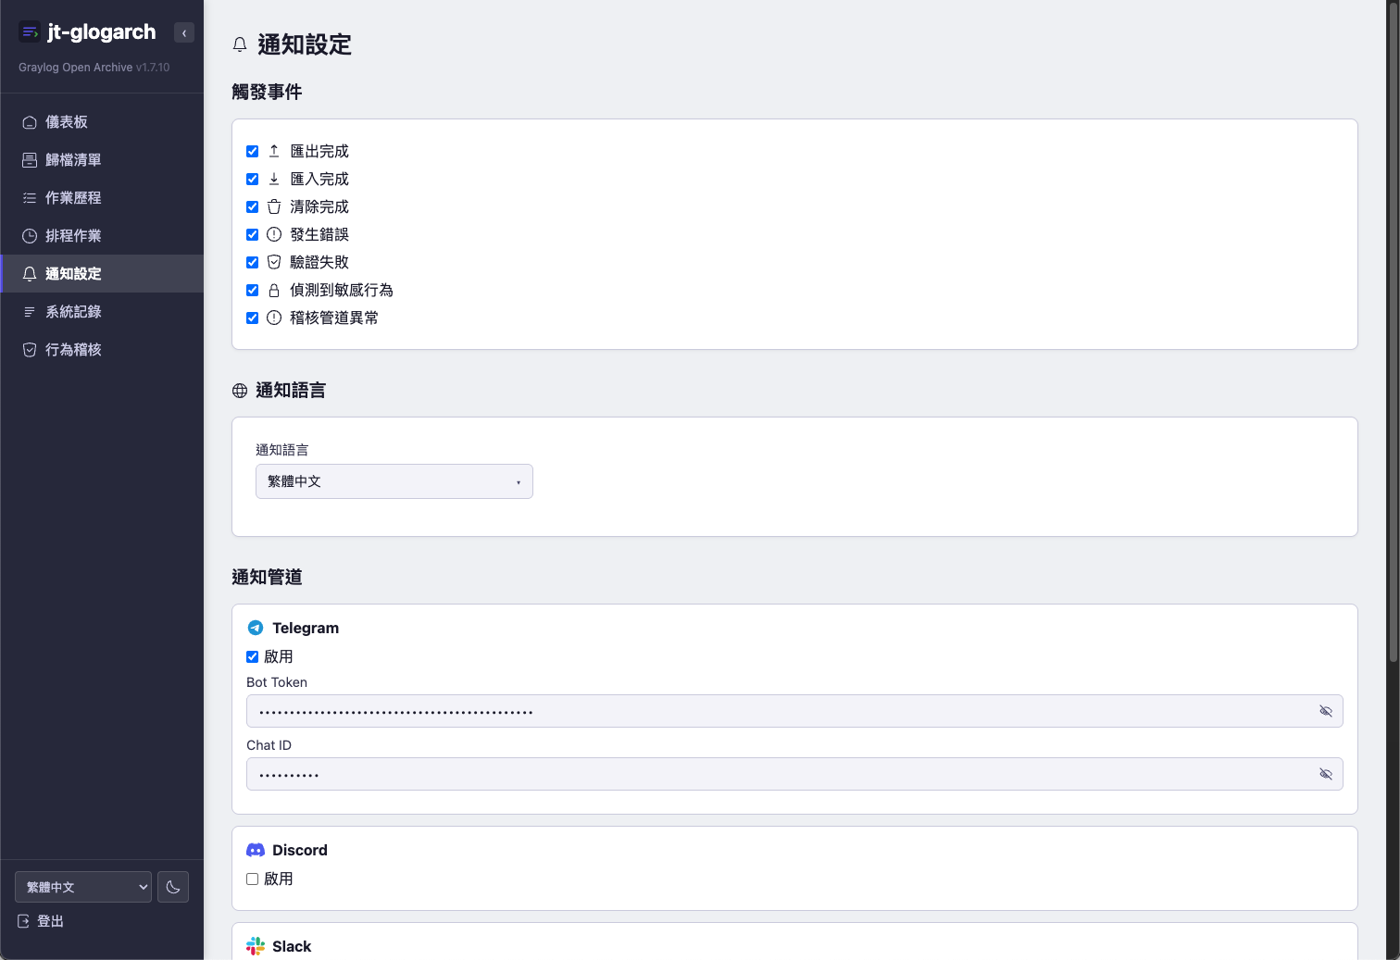
Task: Click the 作業歷程 list icon
Action: tap(30, 198)
